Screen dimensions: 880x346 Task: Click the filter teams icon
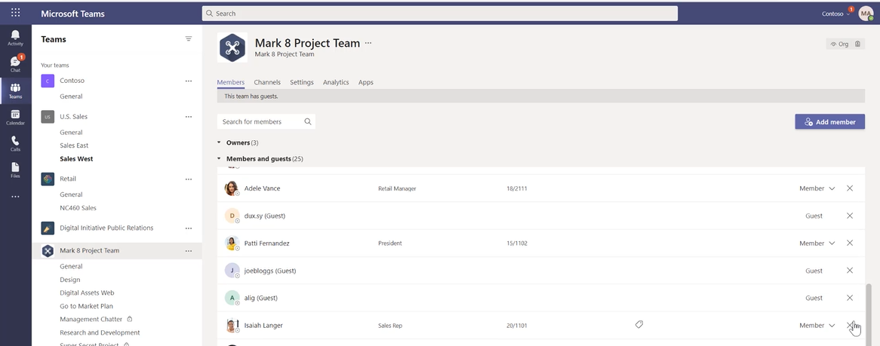tap(189, 38)
